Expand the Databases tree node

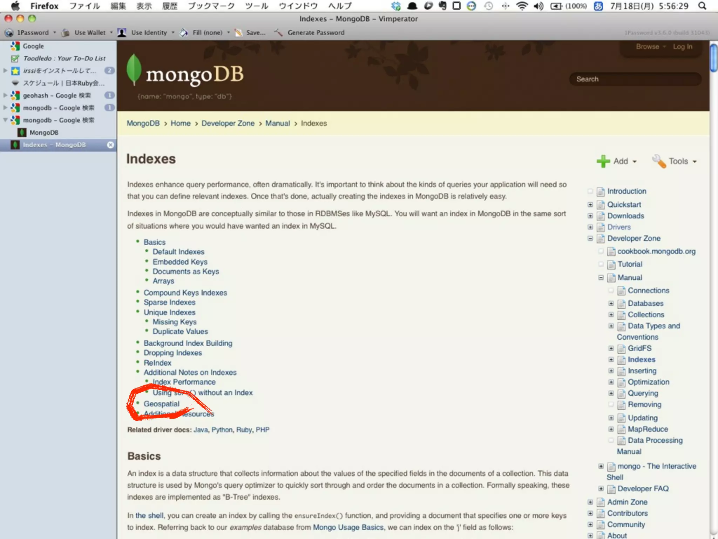click(x=611, y=303)
